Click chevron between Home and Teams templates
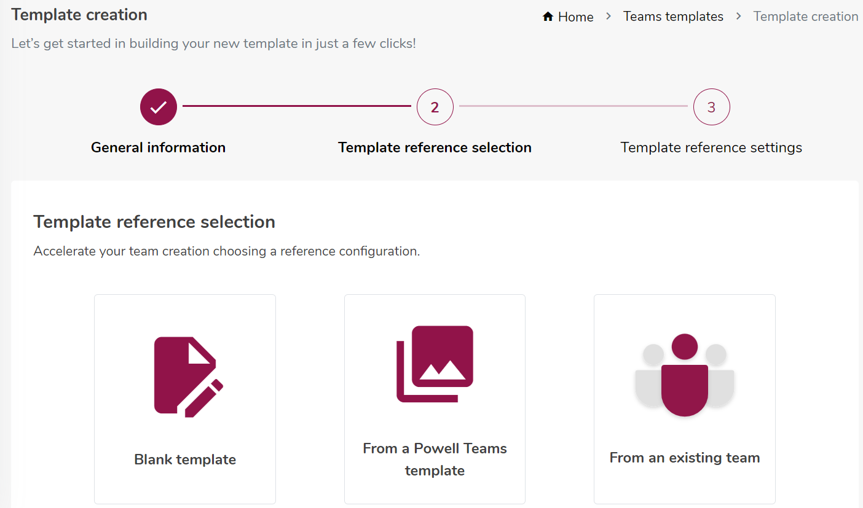Viewport: 863px width, 508px height. 609,17
